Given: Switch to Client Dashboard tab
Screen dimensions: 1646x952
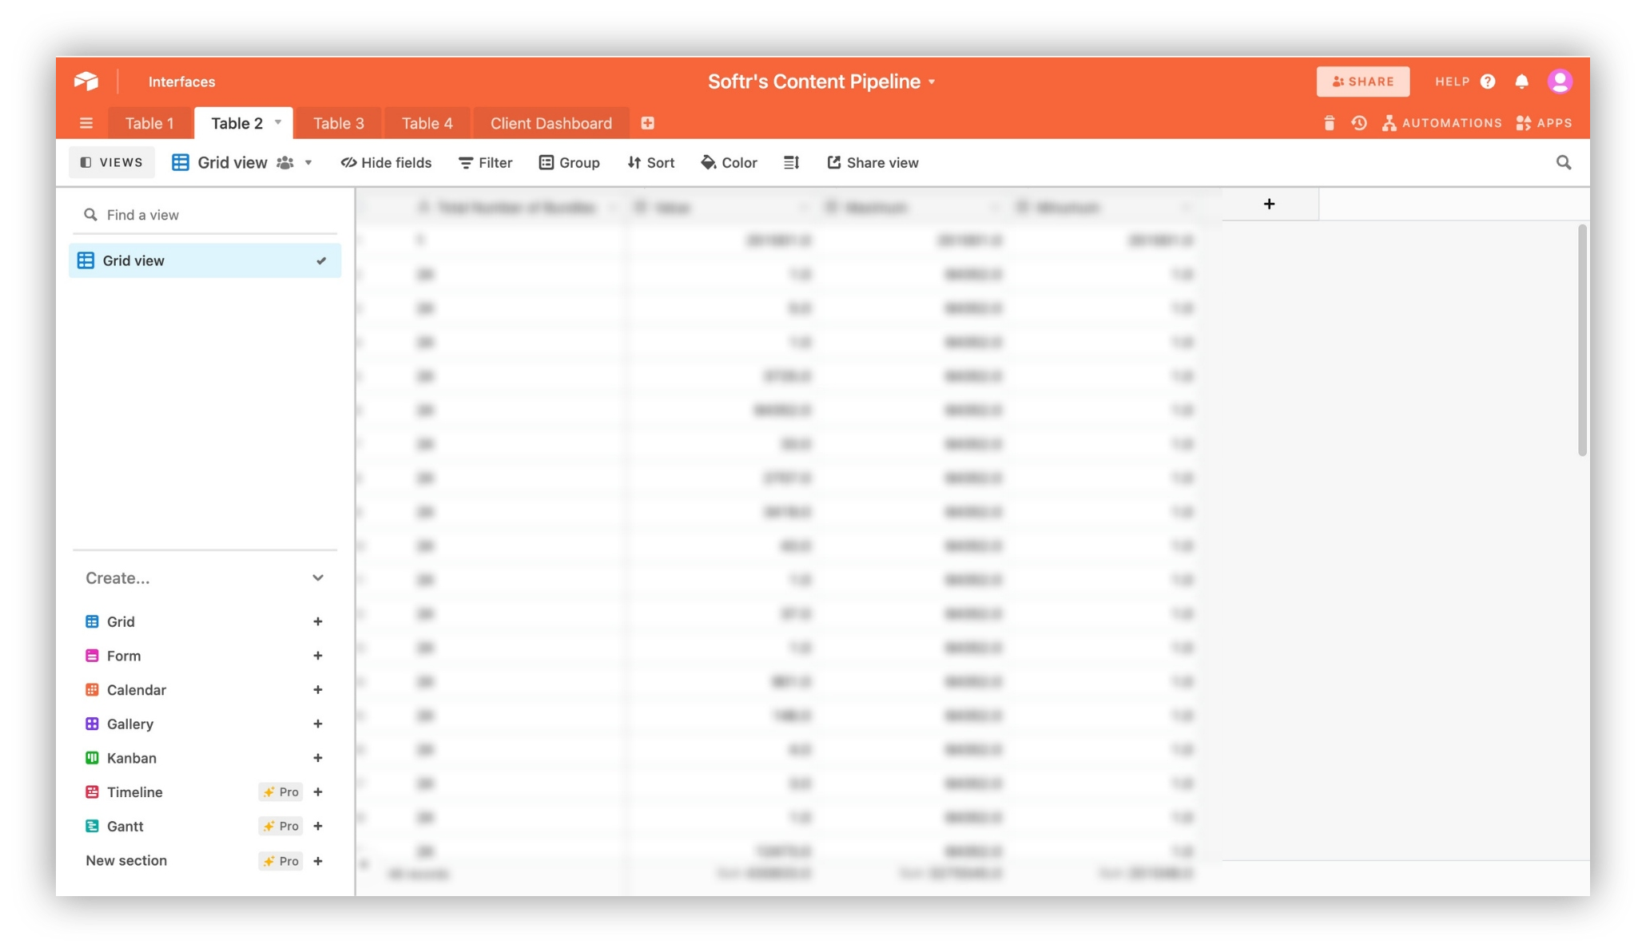Looking at the screenshot, I should (551, 123).
